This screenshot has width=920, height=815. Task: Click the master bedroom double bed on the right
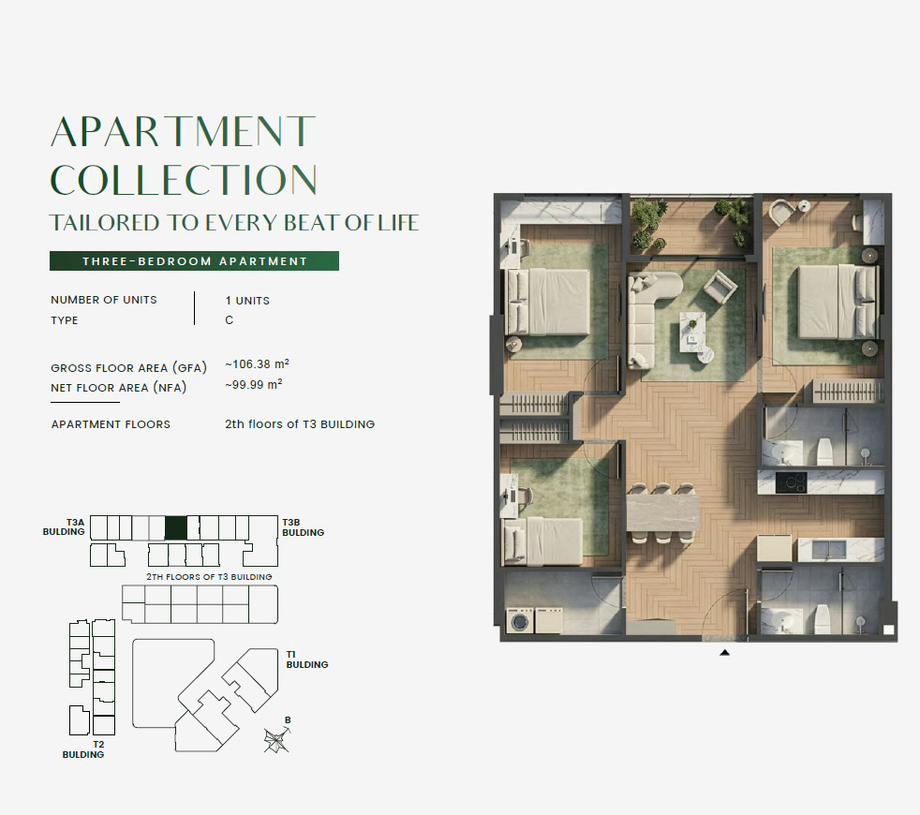[838, 302]
